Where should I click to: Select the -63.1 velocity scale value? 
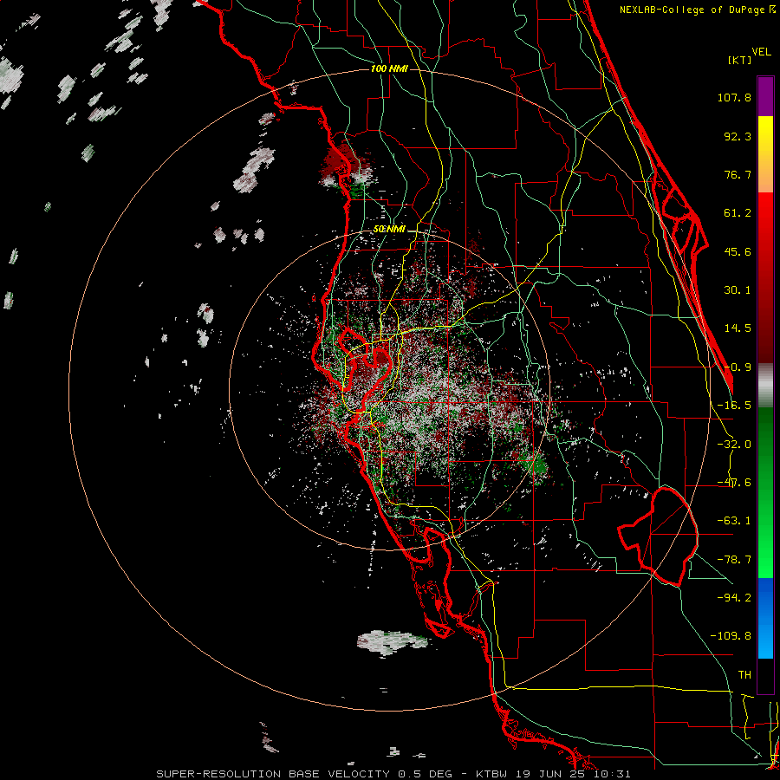click(734, 521)
